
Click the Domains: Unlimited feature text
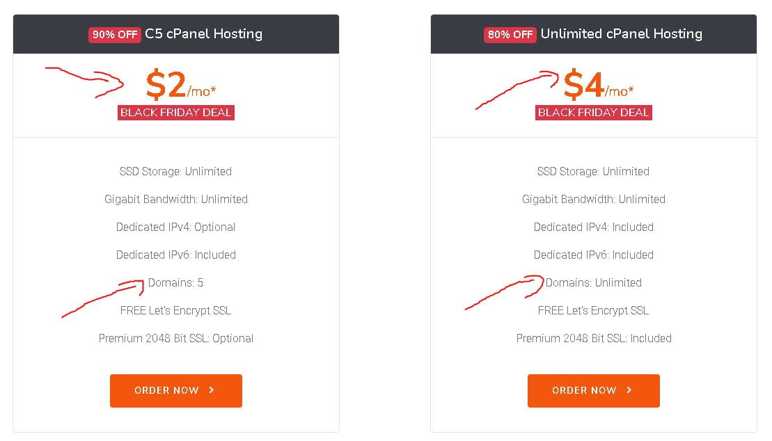click(x=593, y=282)
